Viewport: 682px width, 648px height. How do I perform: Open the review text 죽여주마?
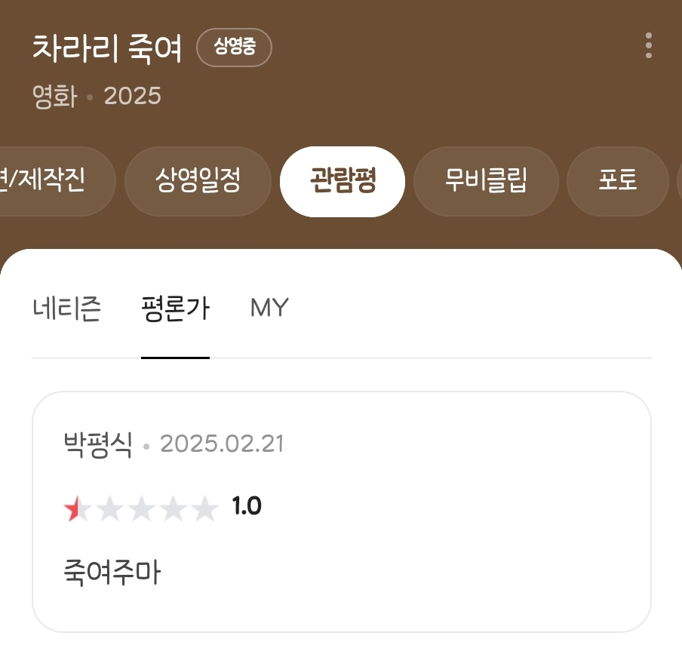[x=112, y=573]
